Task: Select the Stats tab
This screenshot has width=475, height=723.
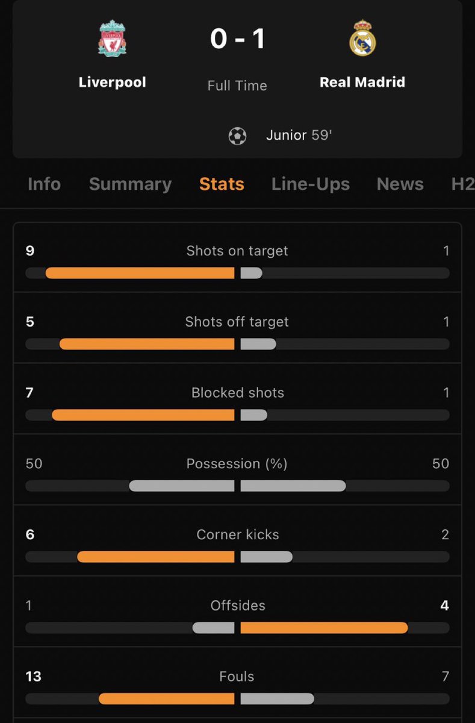Action: click(x=222, y=184)
